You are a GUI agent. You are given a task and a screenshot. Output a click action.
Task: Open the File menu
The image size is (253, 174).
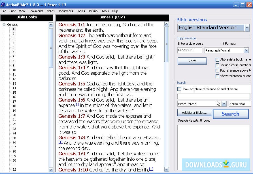tap(4, 11)
